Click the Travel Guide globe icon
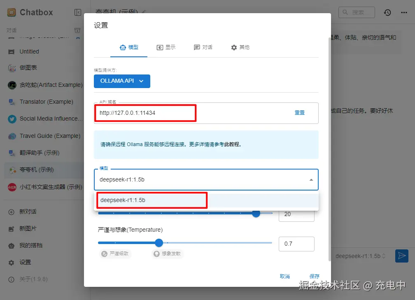Viewport: 415px width, 300px height. click(x=12, y=136)
